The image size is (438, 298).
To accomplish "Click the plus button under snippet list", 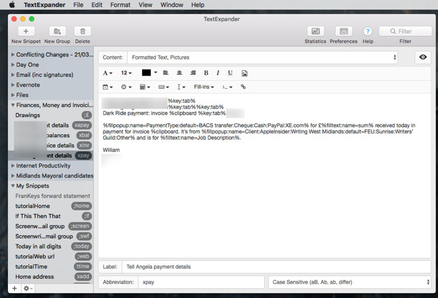I will coord(15,288).
